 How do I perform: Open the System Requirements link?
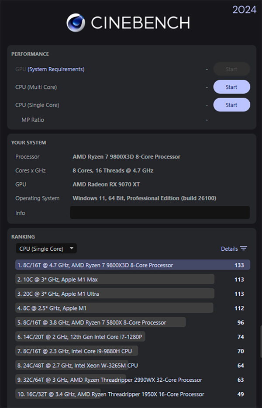(x=56, y=69)
